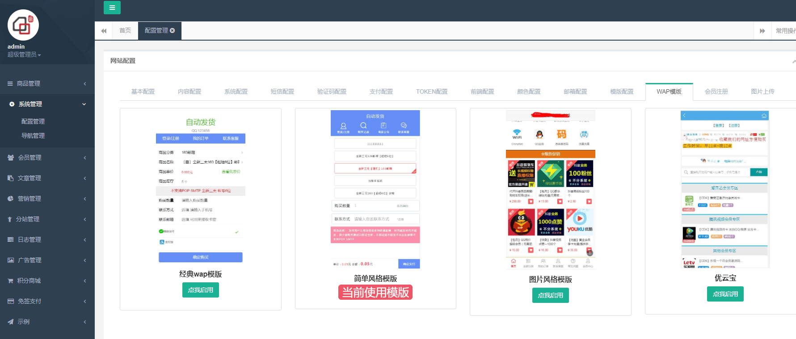Switch to the 颜色配置 tab
Screen dimensions: 796x339
tap(529, 91)
